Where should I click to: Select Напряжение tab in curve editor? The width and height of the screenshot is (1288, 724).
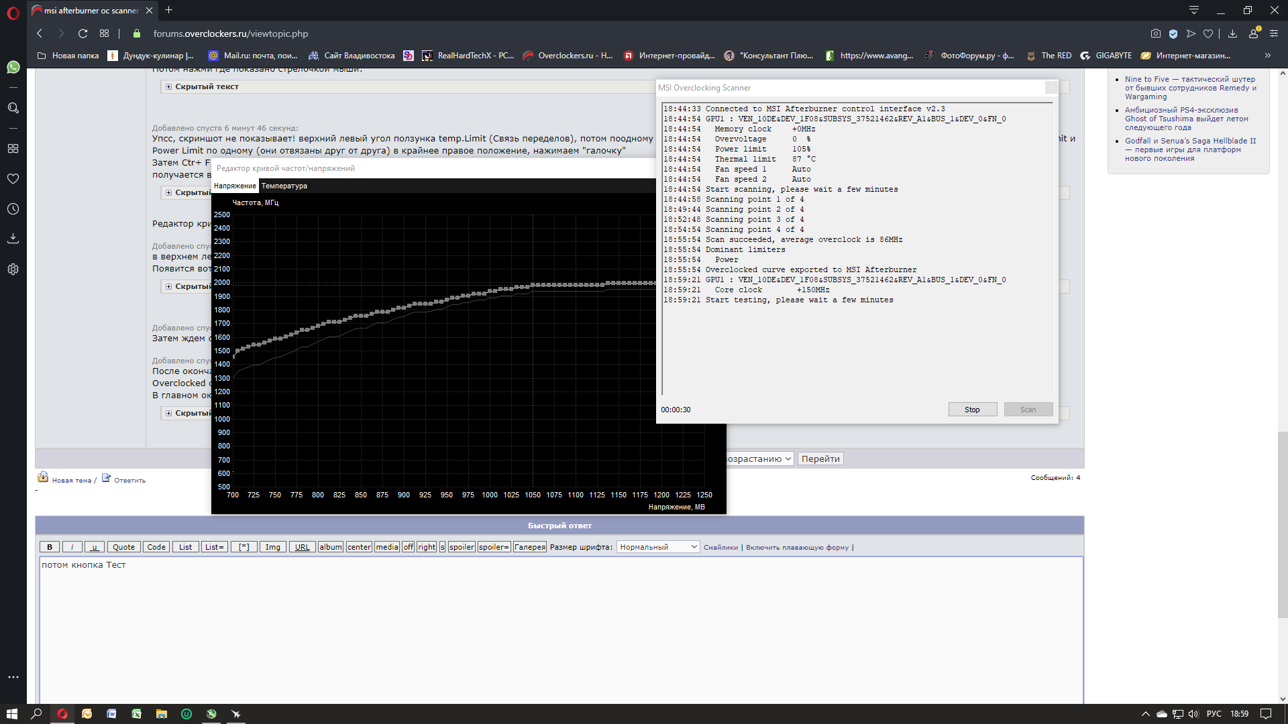coord(235,186)
